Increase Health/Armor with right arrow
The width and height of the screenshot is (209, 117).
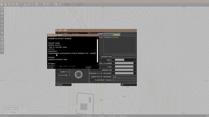click(x=135, y=63)
